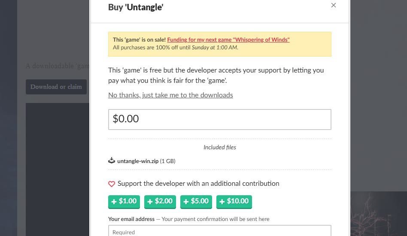The width and height of the screenshot is (407, 236).
Task: Add a $2.00 contribution
Action: tap(160, 202)
